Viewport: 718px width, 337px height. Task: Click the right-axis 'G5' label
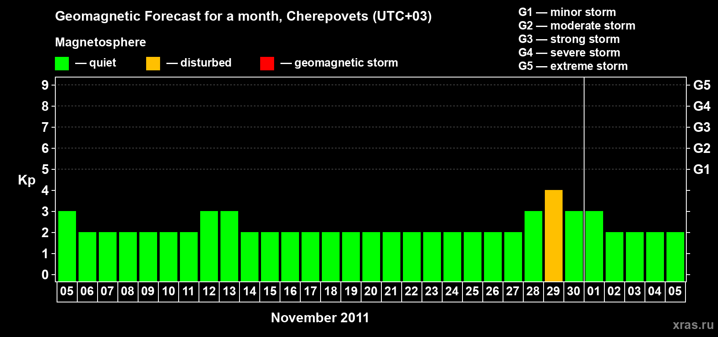(x=702, y=85)
